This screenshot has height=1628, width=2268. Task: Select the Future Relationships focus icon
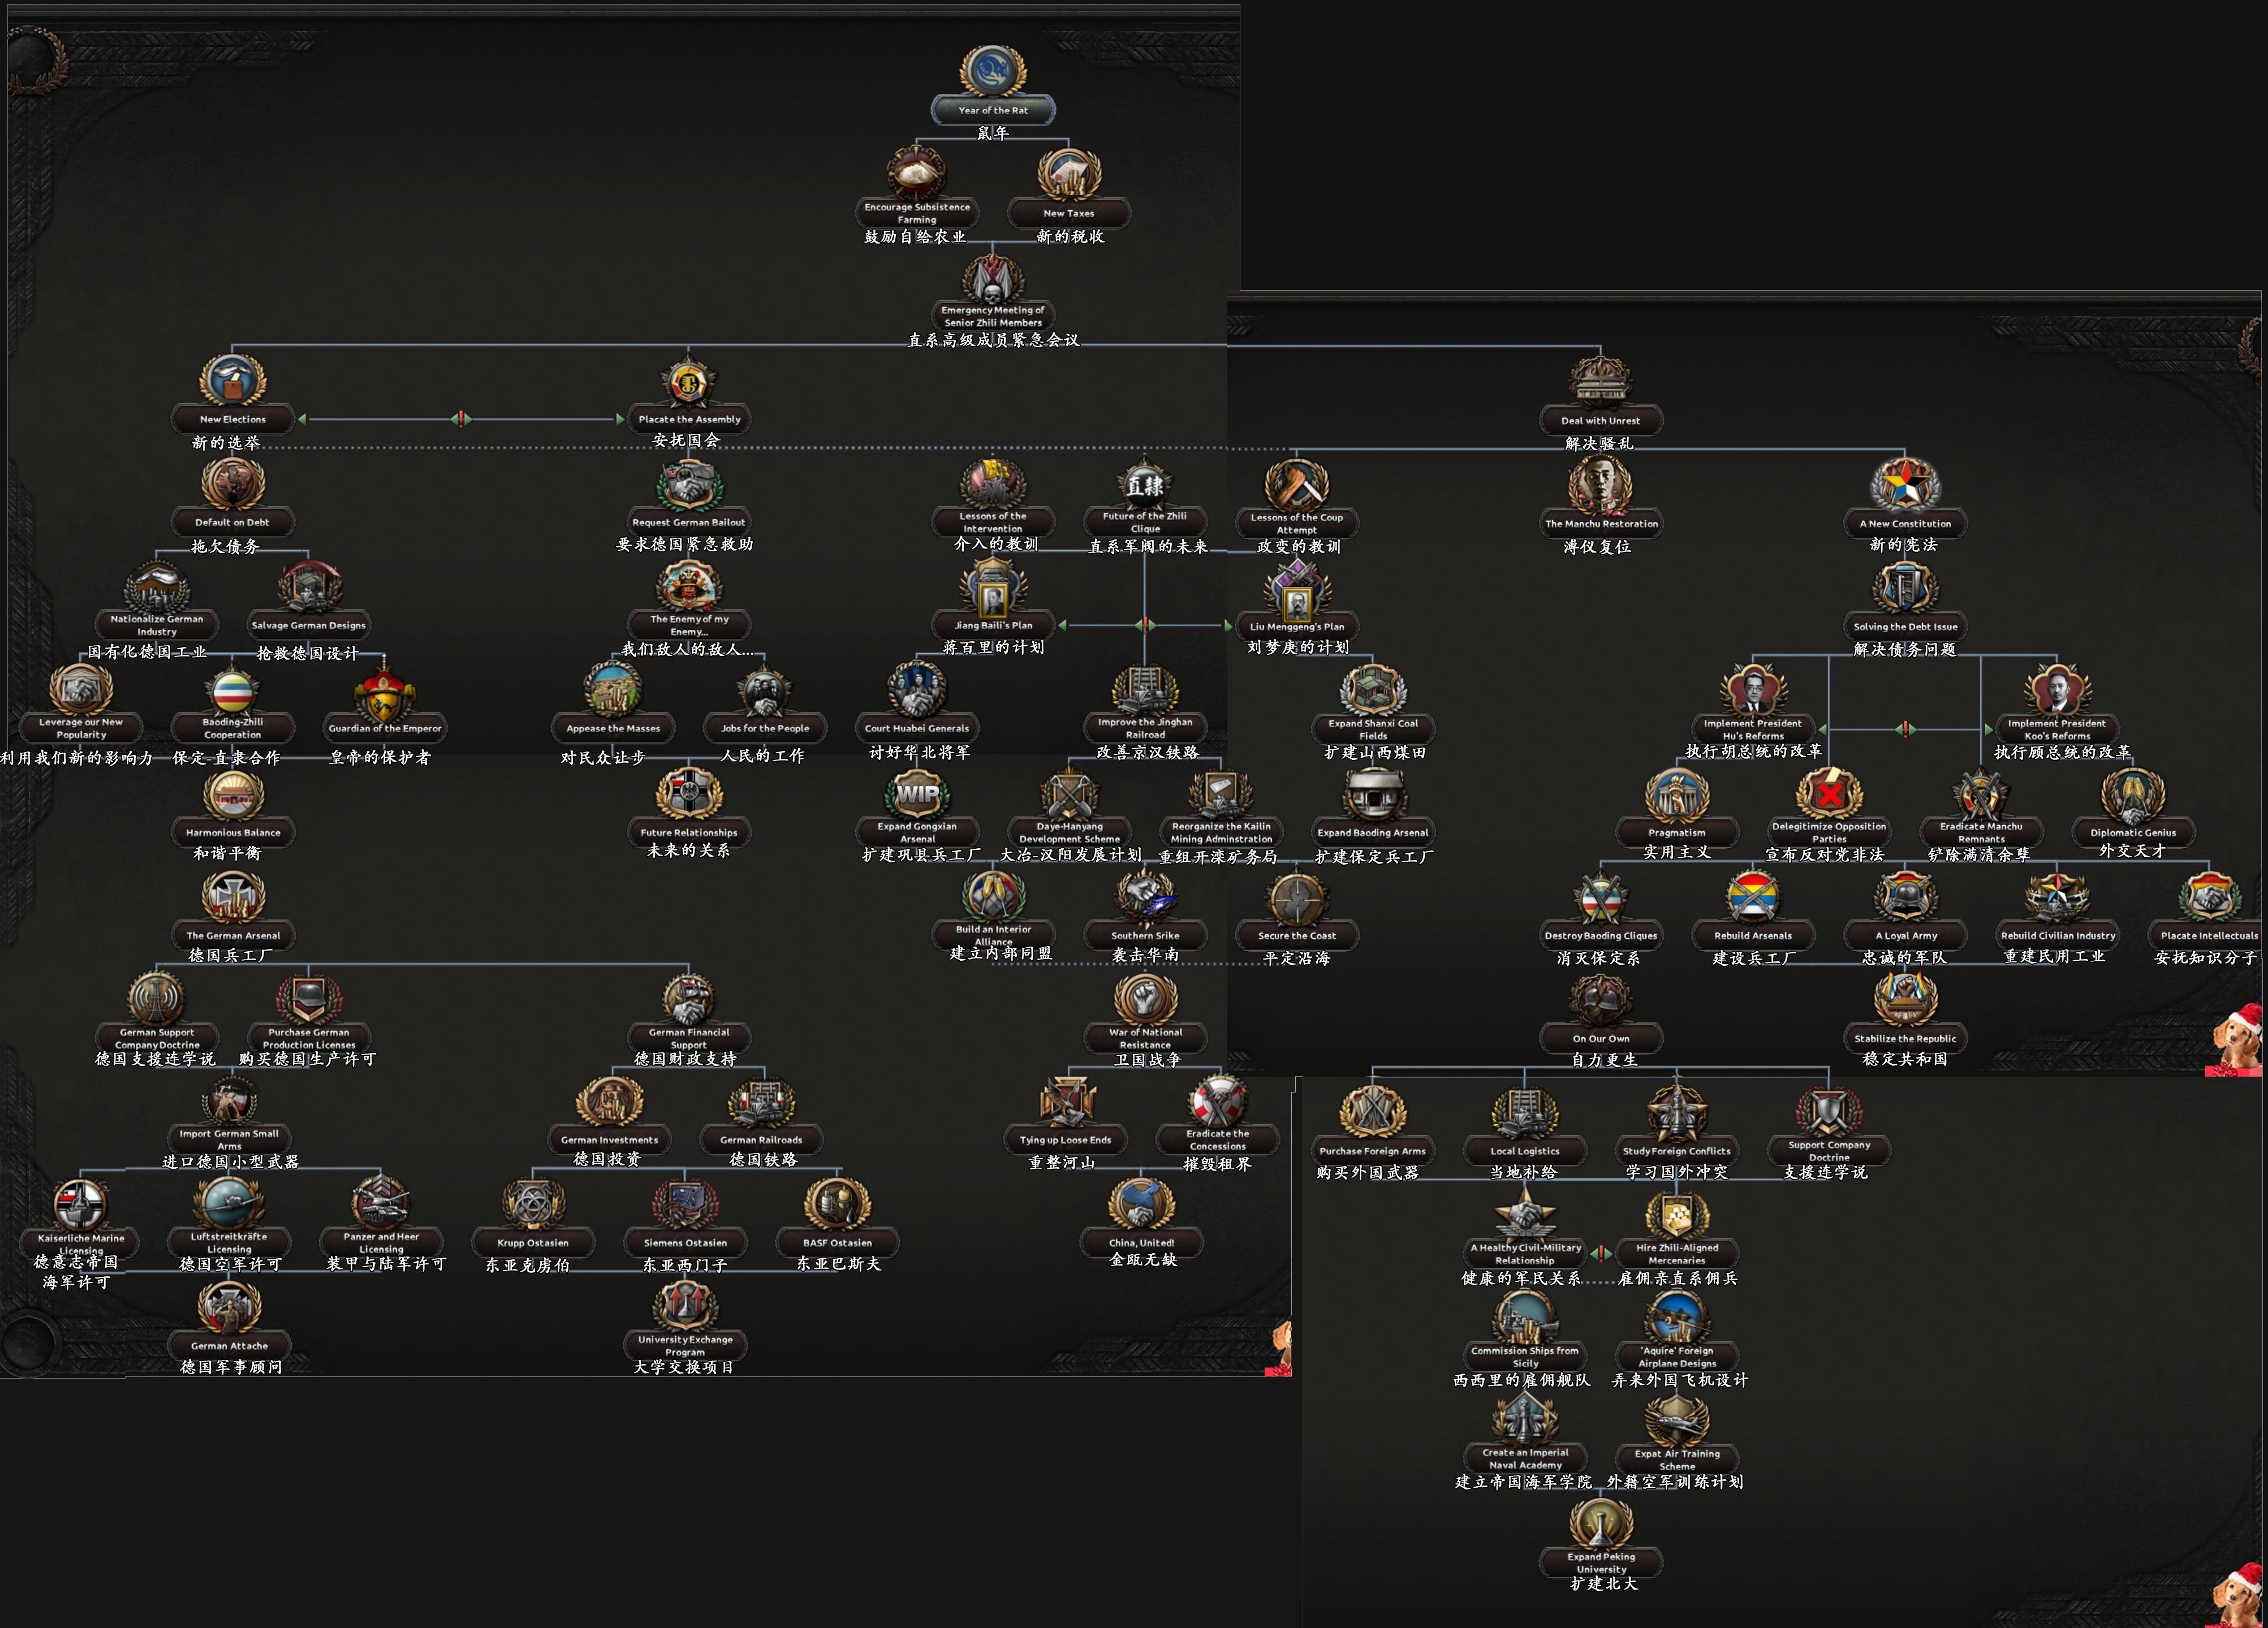(x=689, y=795)
